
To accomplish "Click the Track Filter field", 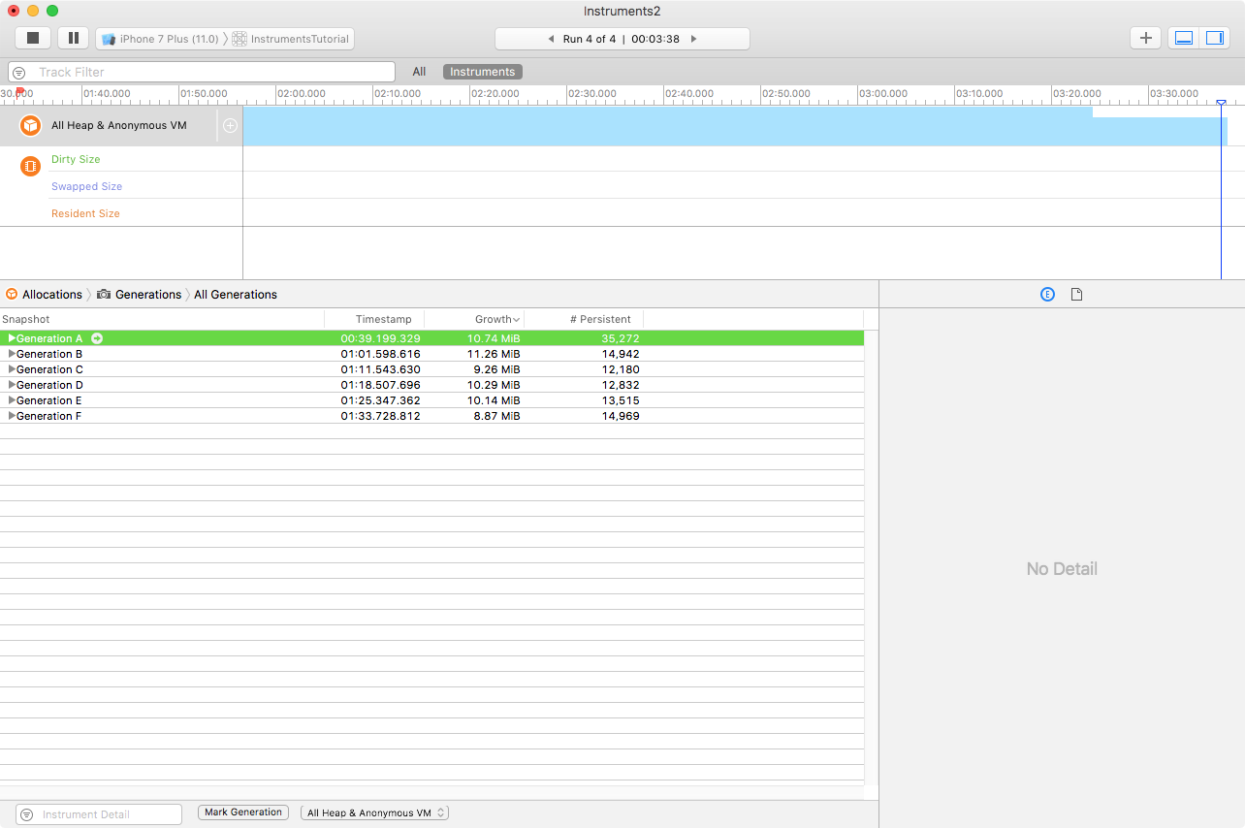I will click(202, 72).
